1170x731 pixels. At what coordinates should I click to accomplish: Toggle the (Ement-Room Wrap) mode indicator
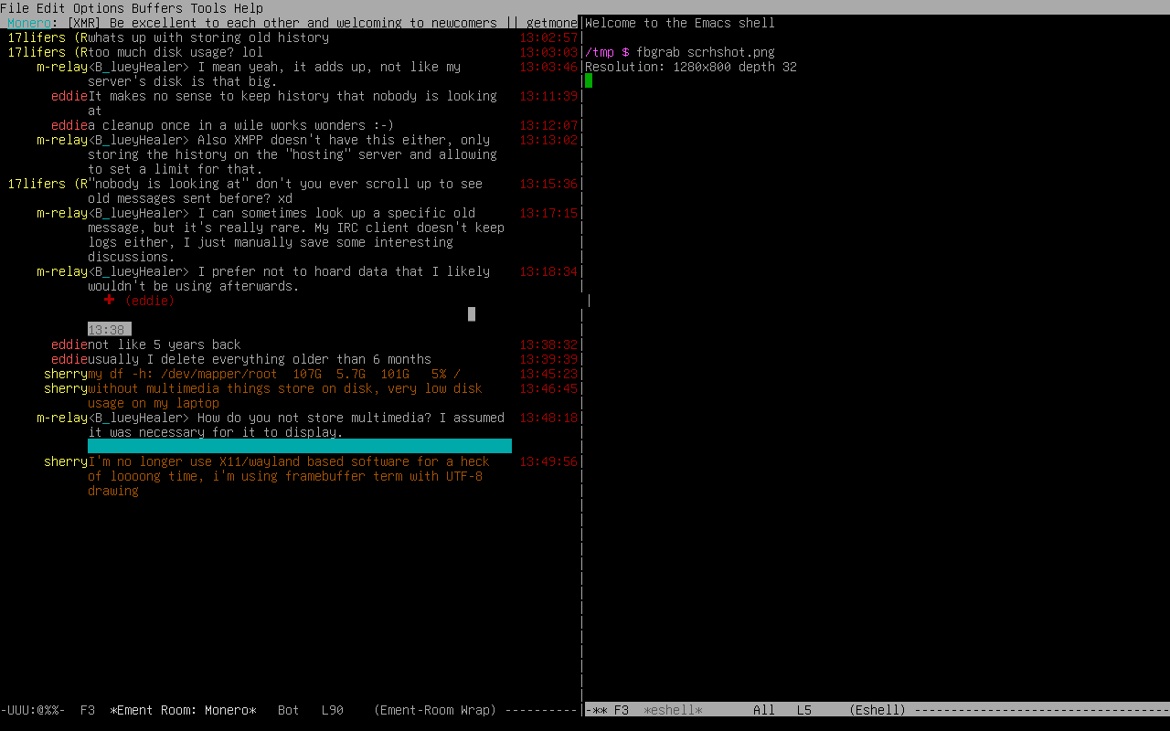tap(435, 710)
